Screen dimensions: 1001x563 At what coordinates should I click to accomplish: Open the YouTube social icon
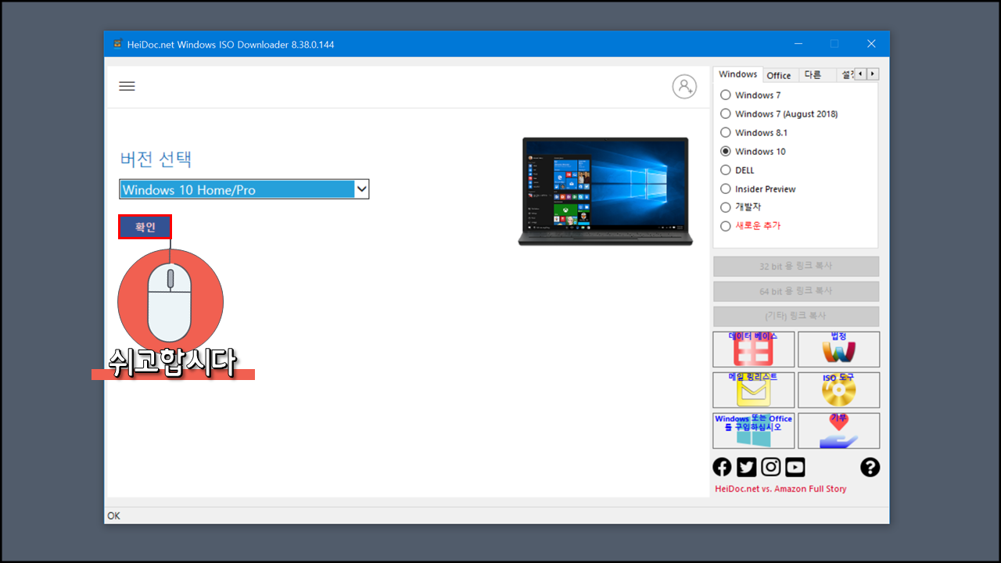click(x=795, y=468)
